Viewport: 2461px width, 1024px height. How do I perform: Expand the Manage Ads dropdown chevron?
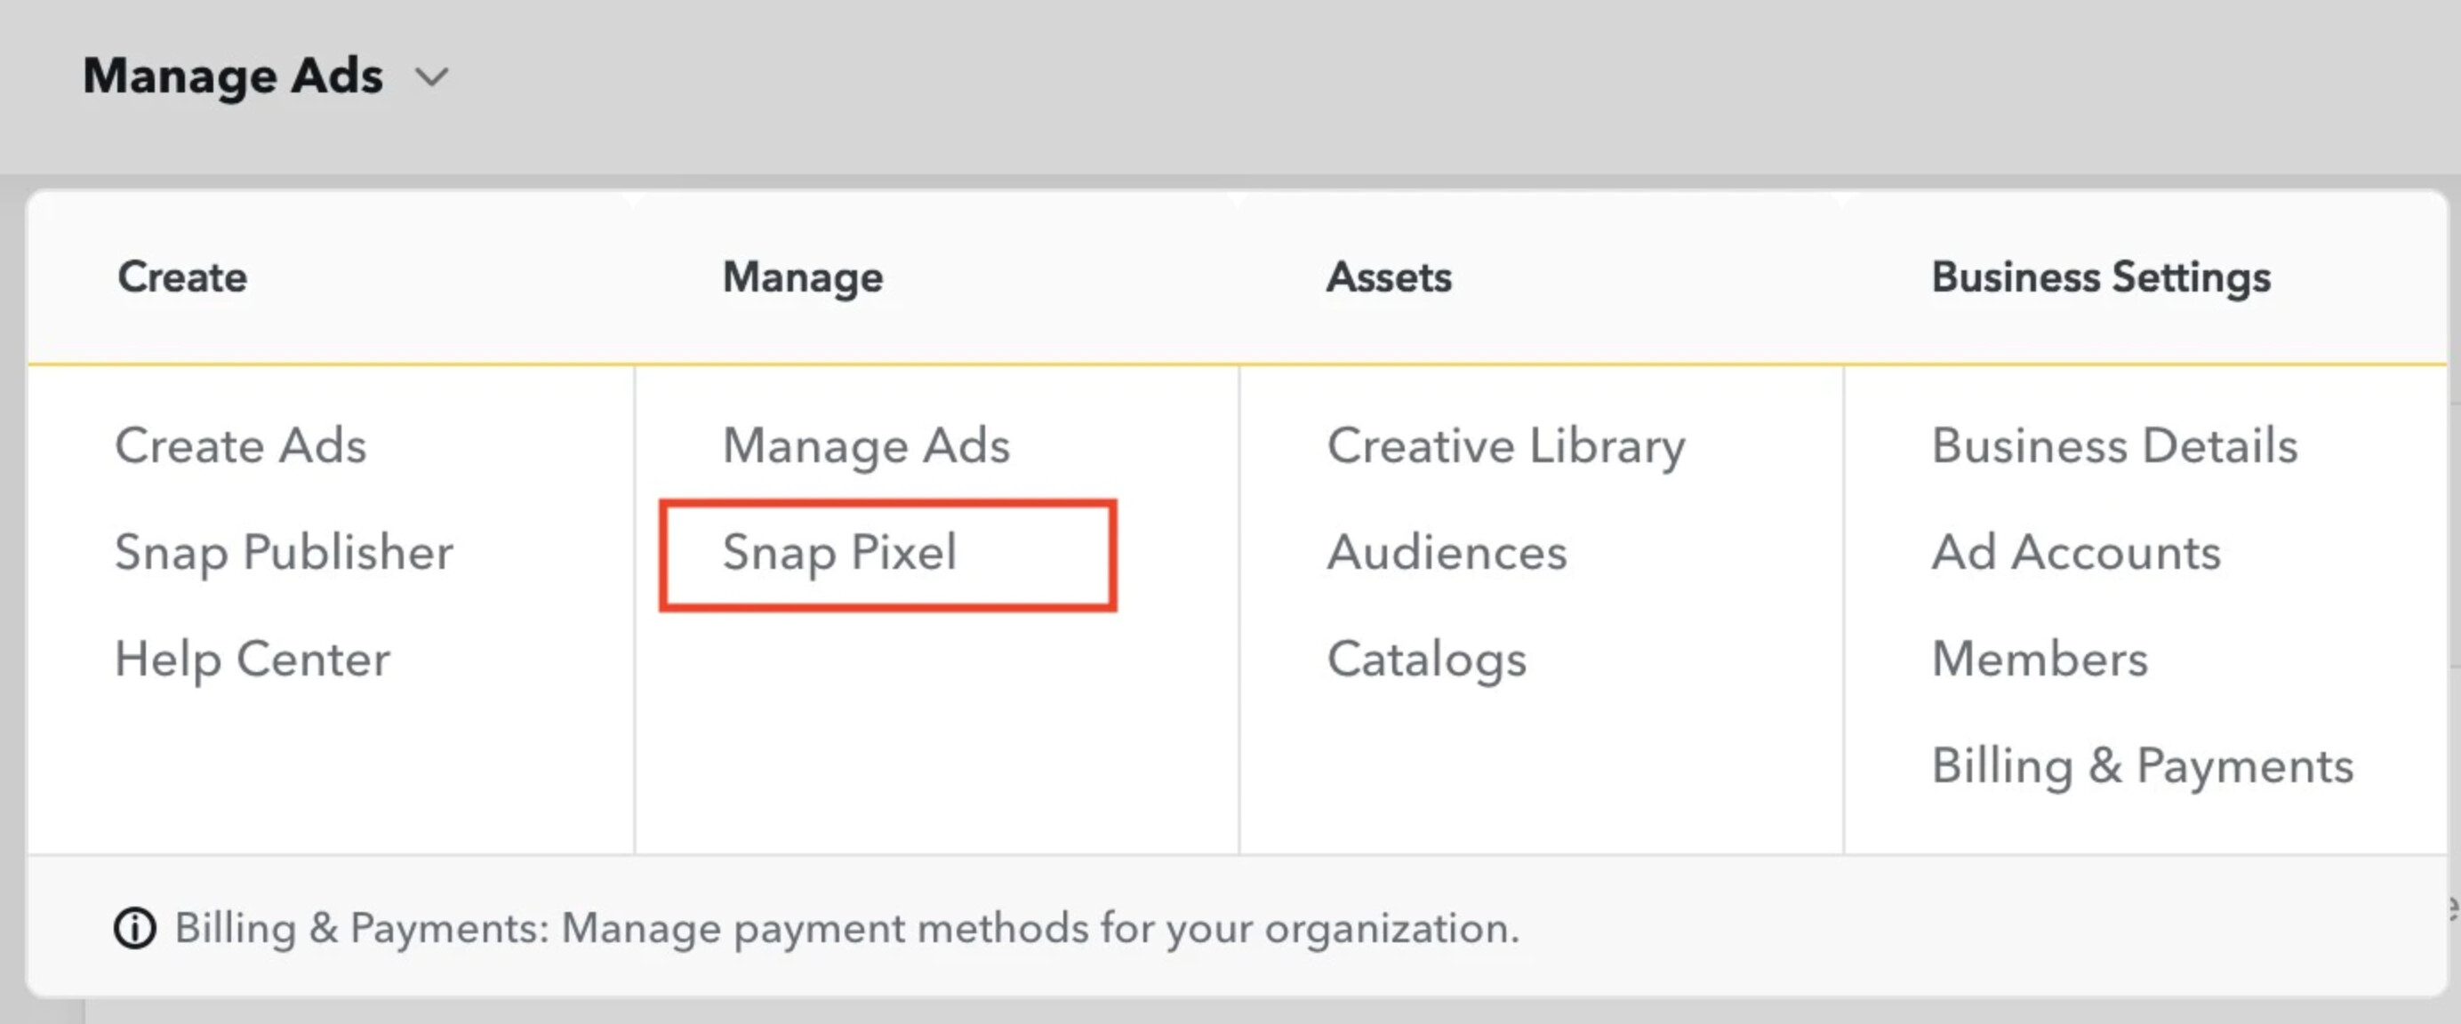tap(432, 76)
